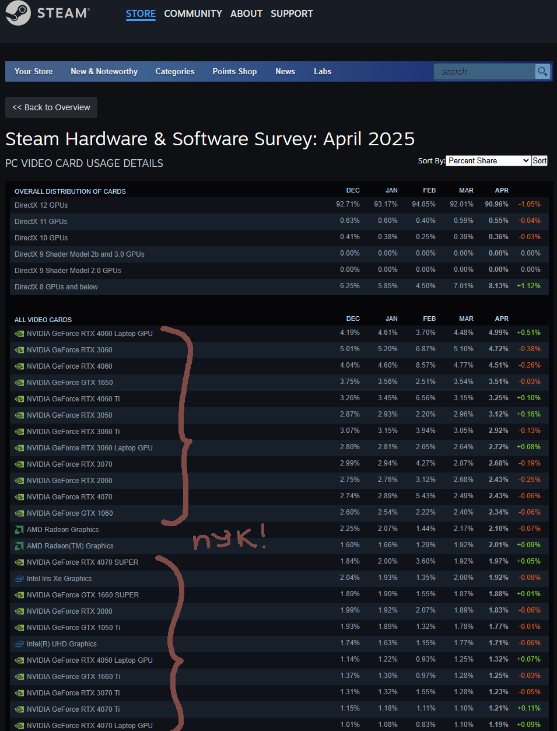Click the Intel(R) UHD Graphics name
557x731 pixels.
[x=62, y=644]
